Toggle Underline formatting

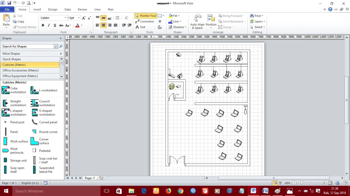[x=55, y=25]
